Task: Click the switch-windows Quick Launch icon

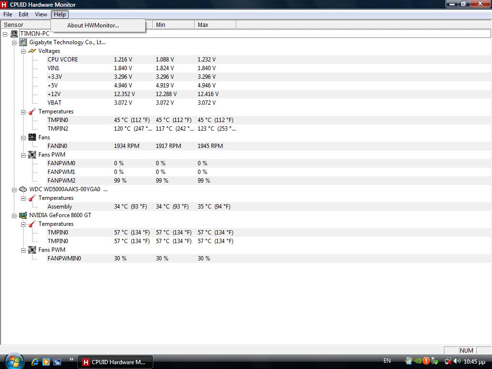Action: point(57,362)
